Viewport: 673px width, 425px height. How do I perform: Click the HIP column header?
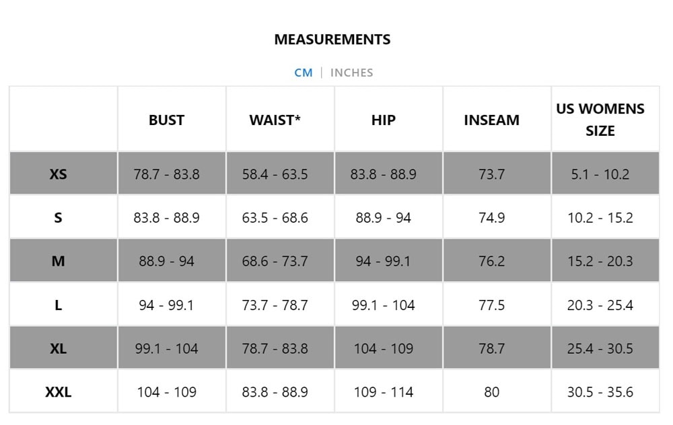[383, 120]
